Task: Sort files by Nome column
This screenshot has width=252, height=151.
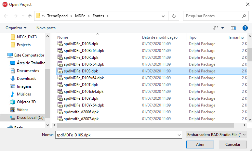Action: pyautogui.click(x=63, y=37)
